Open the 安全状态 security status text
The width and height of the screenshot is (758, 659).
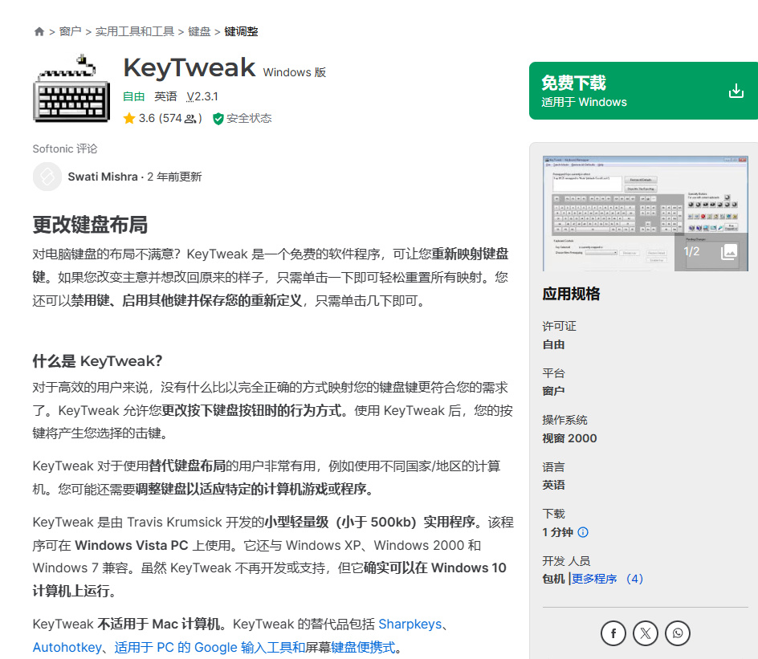pyautogui.click(x=249, y=118)
